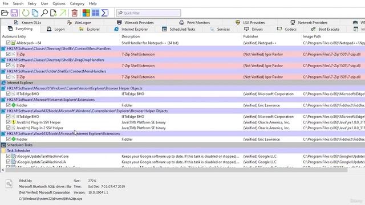Toggle the colorful Windows logo filter icon
This screenshot has width=365, height=205.
coord(86,13)
